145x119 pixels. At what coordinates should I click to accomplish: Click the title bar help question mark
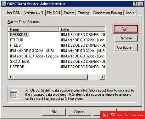[135, 4]
